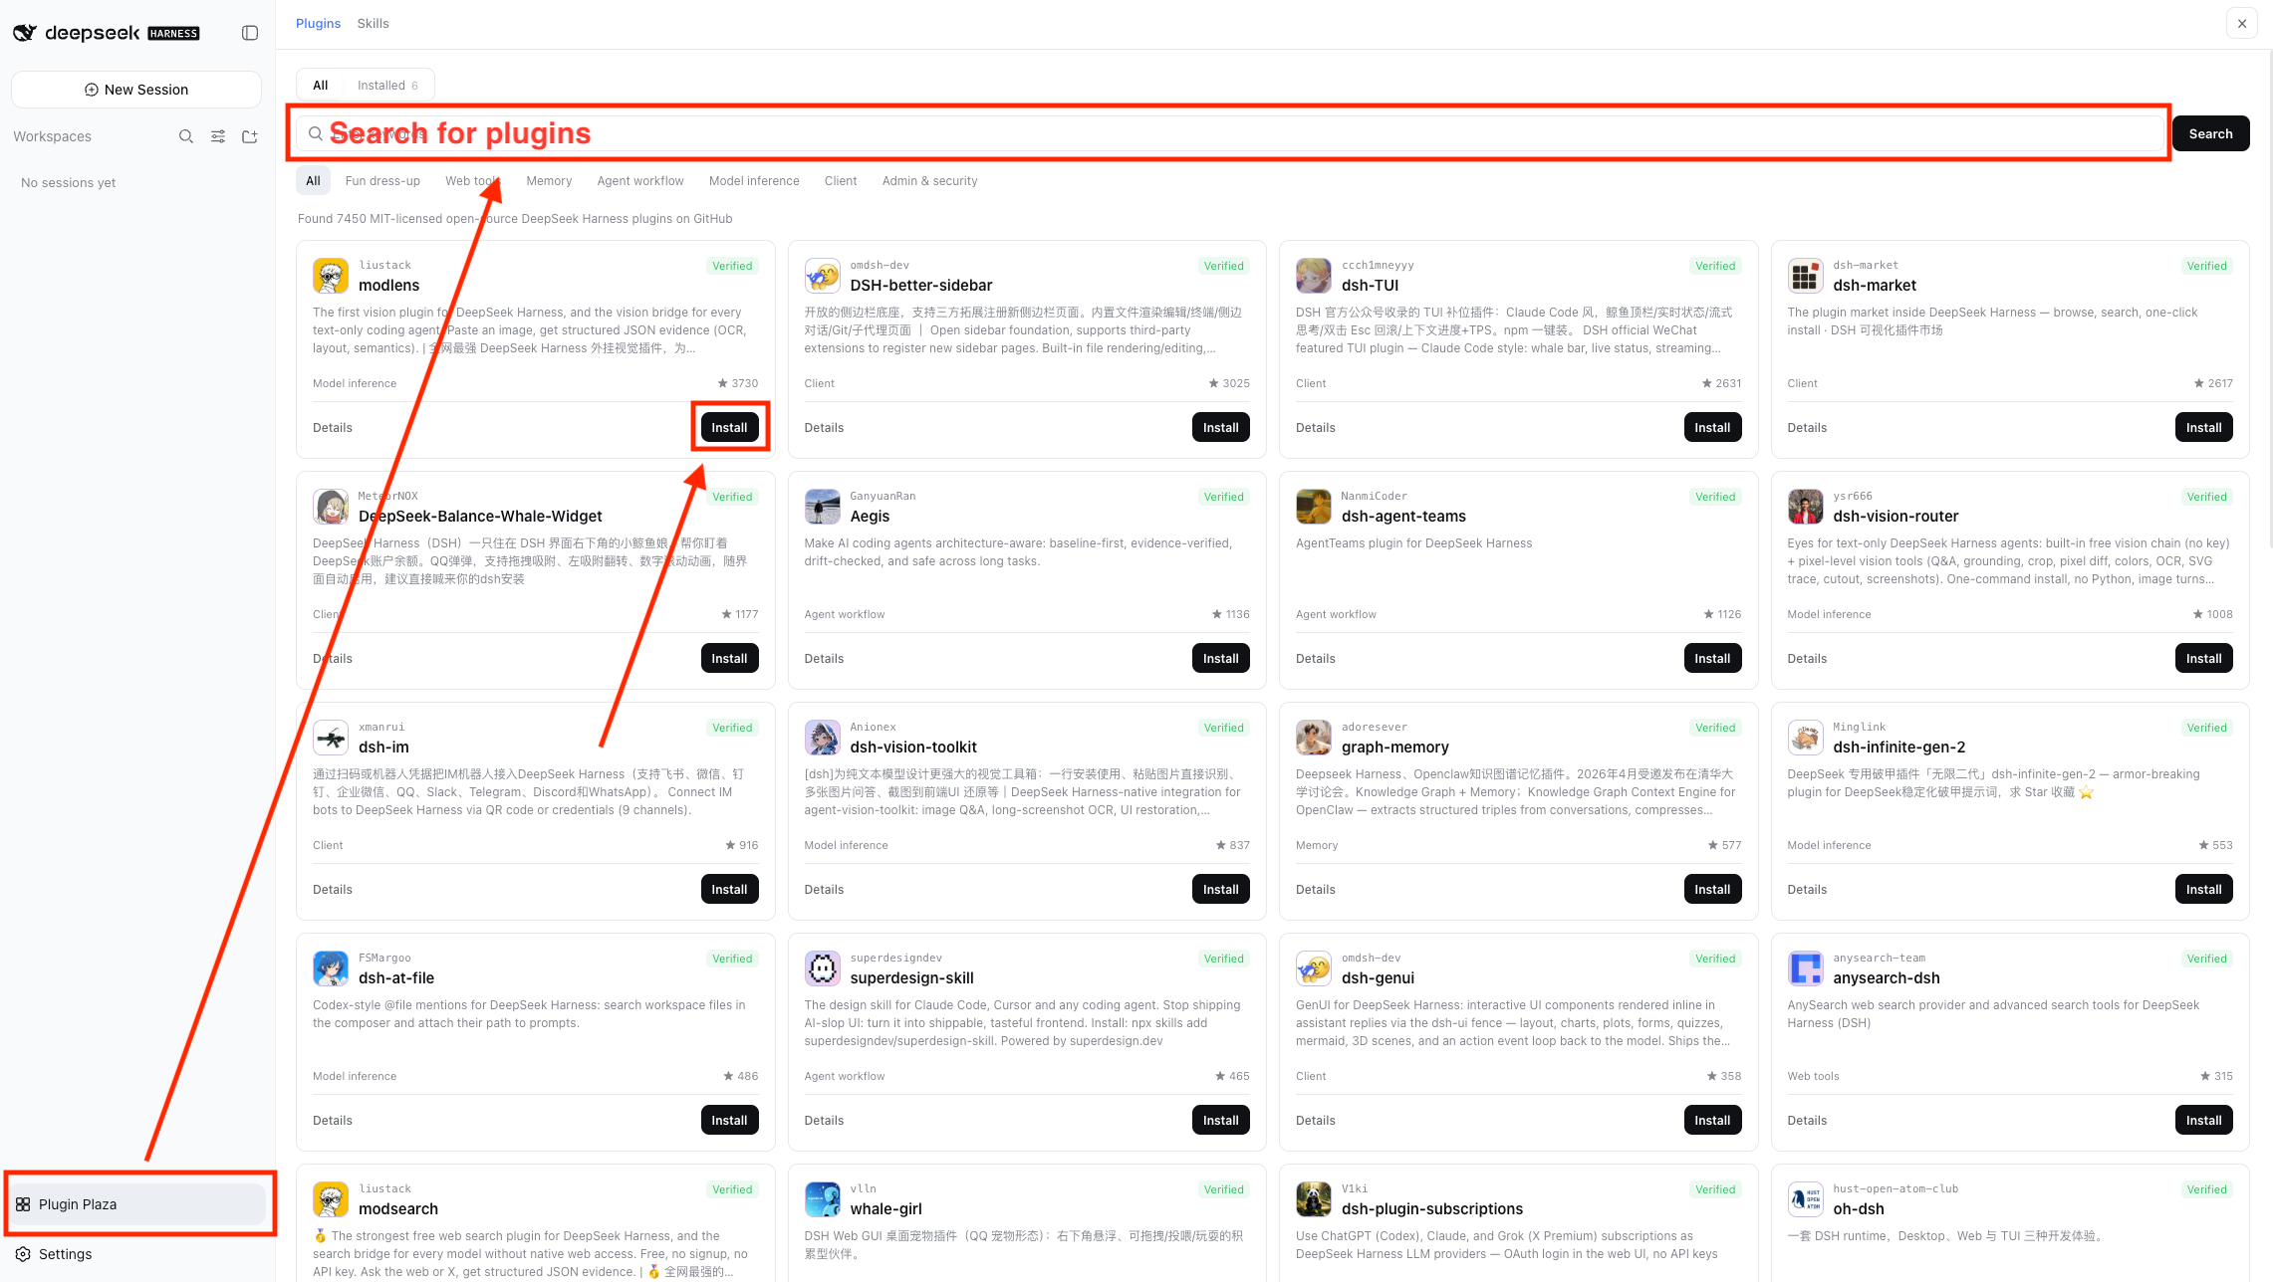The width and height of the screenshot is (2273, 1282).
Task: Open the anysearch-dsh plugin avatar
Action: point(1806,968)
